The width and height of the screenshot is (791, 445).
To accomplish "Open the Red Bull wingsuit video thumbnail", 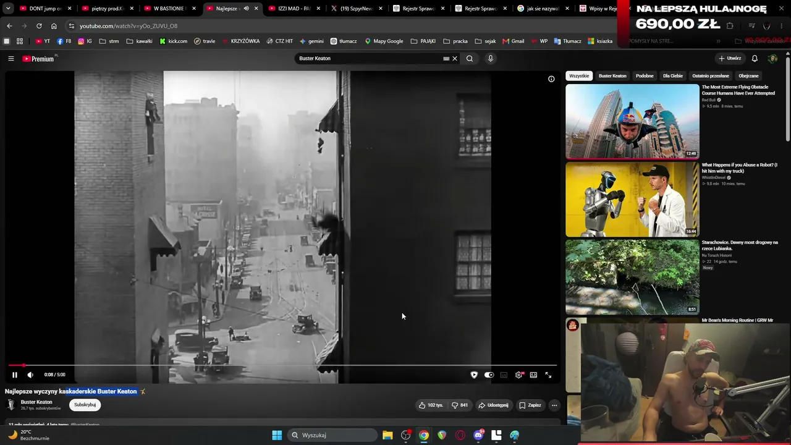I will [x=632, y=121].
